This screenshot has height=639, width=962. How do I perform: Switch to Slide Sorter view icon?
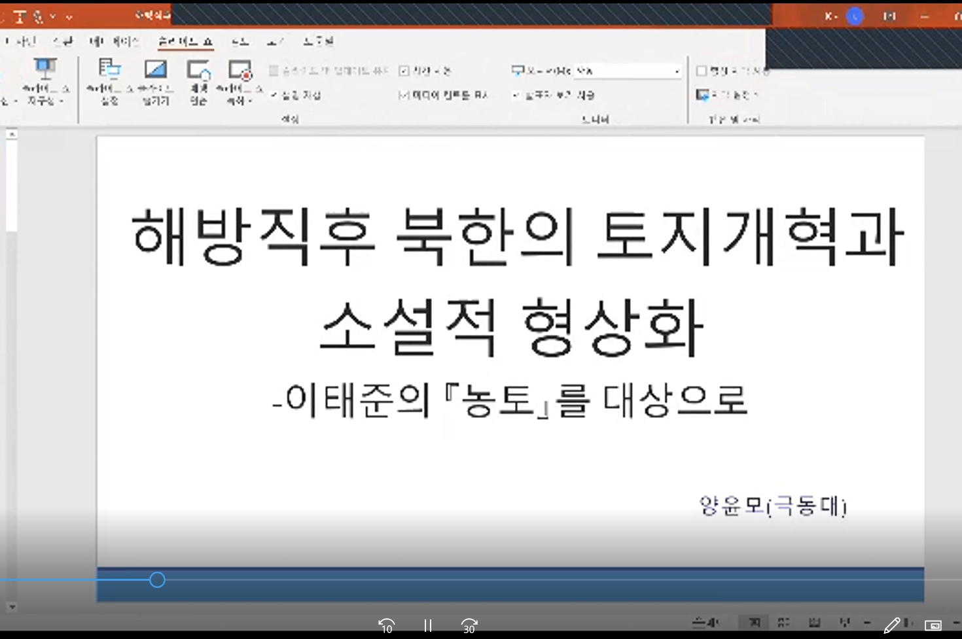(x=783, y=623)
